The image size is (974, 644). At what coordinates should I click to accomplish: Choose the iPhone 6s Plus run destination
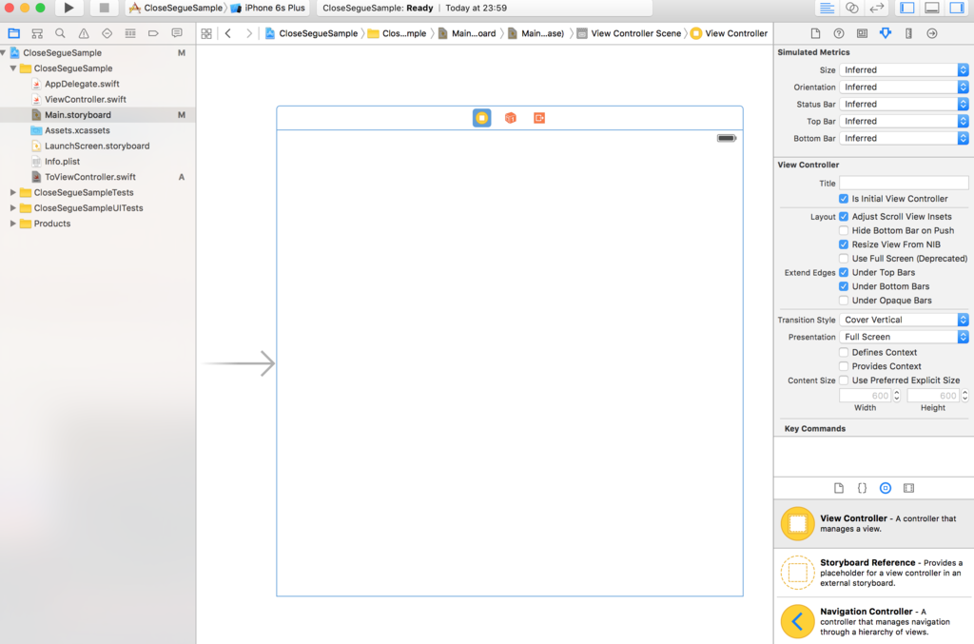pos(268,8)
